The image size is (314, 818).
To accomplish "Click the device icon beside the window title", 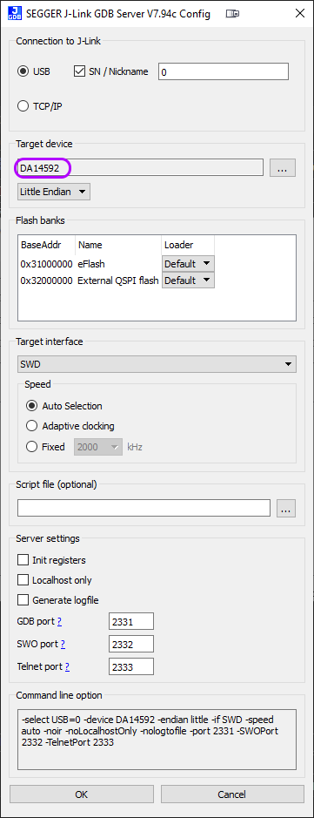I will (233, 14).
